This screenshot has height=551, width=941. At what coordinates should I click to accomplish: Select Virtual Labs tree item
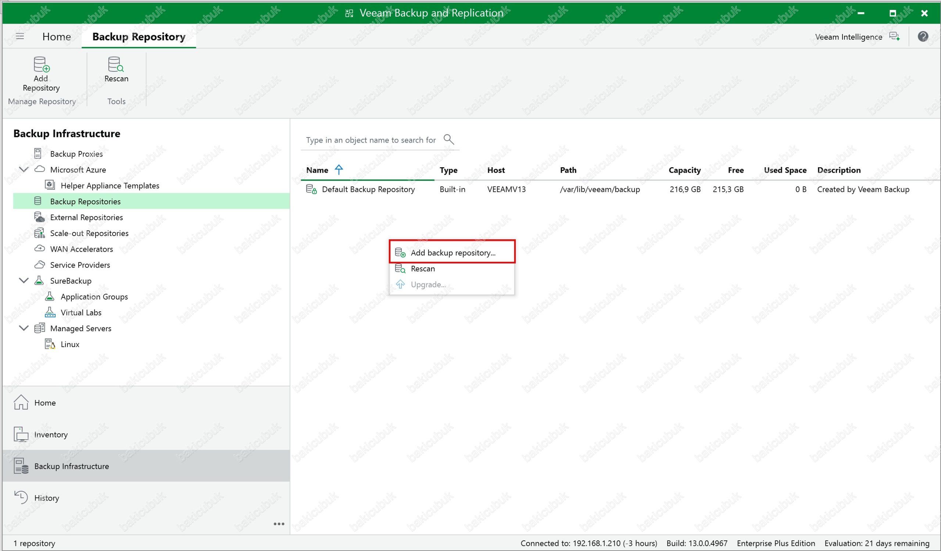[81, 312]
